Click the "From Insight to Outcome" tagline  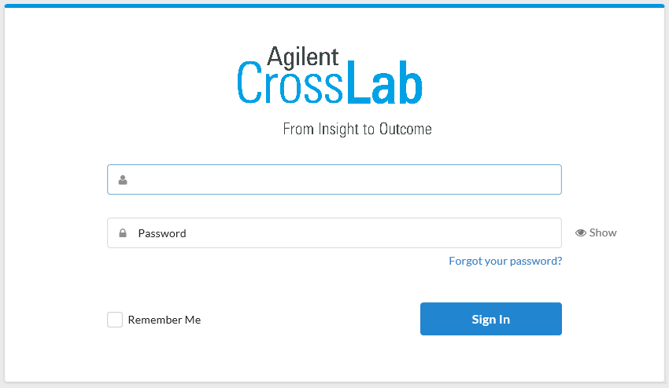coord(357,129)
